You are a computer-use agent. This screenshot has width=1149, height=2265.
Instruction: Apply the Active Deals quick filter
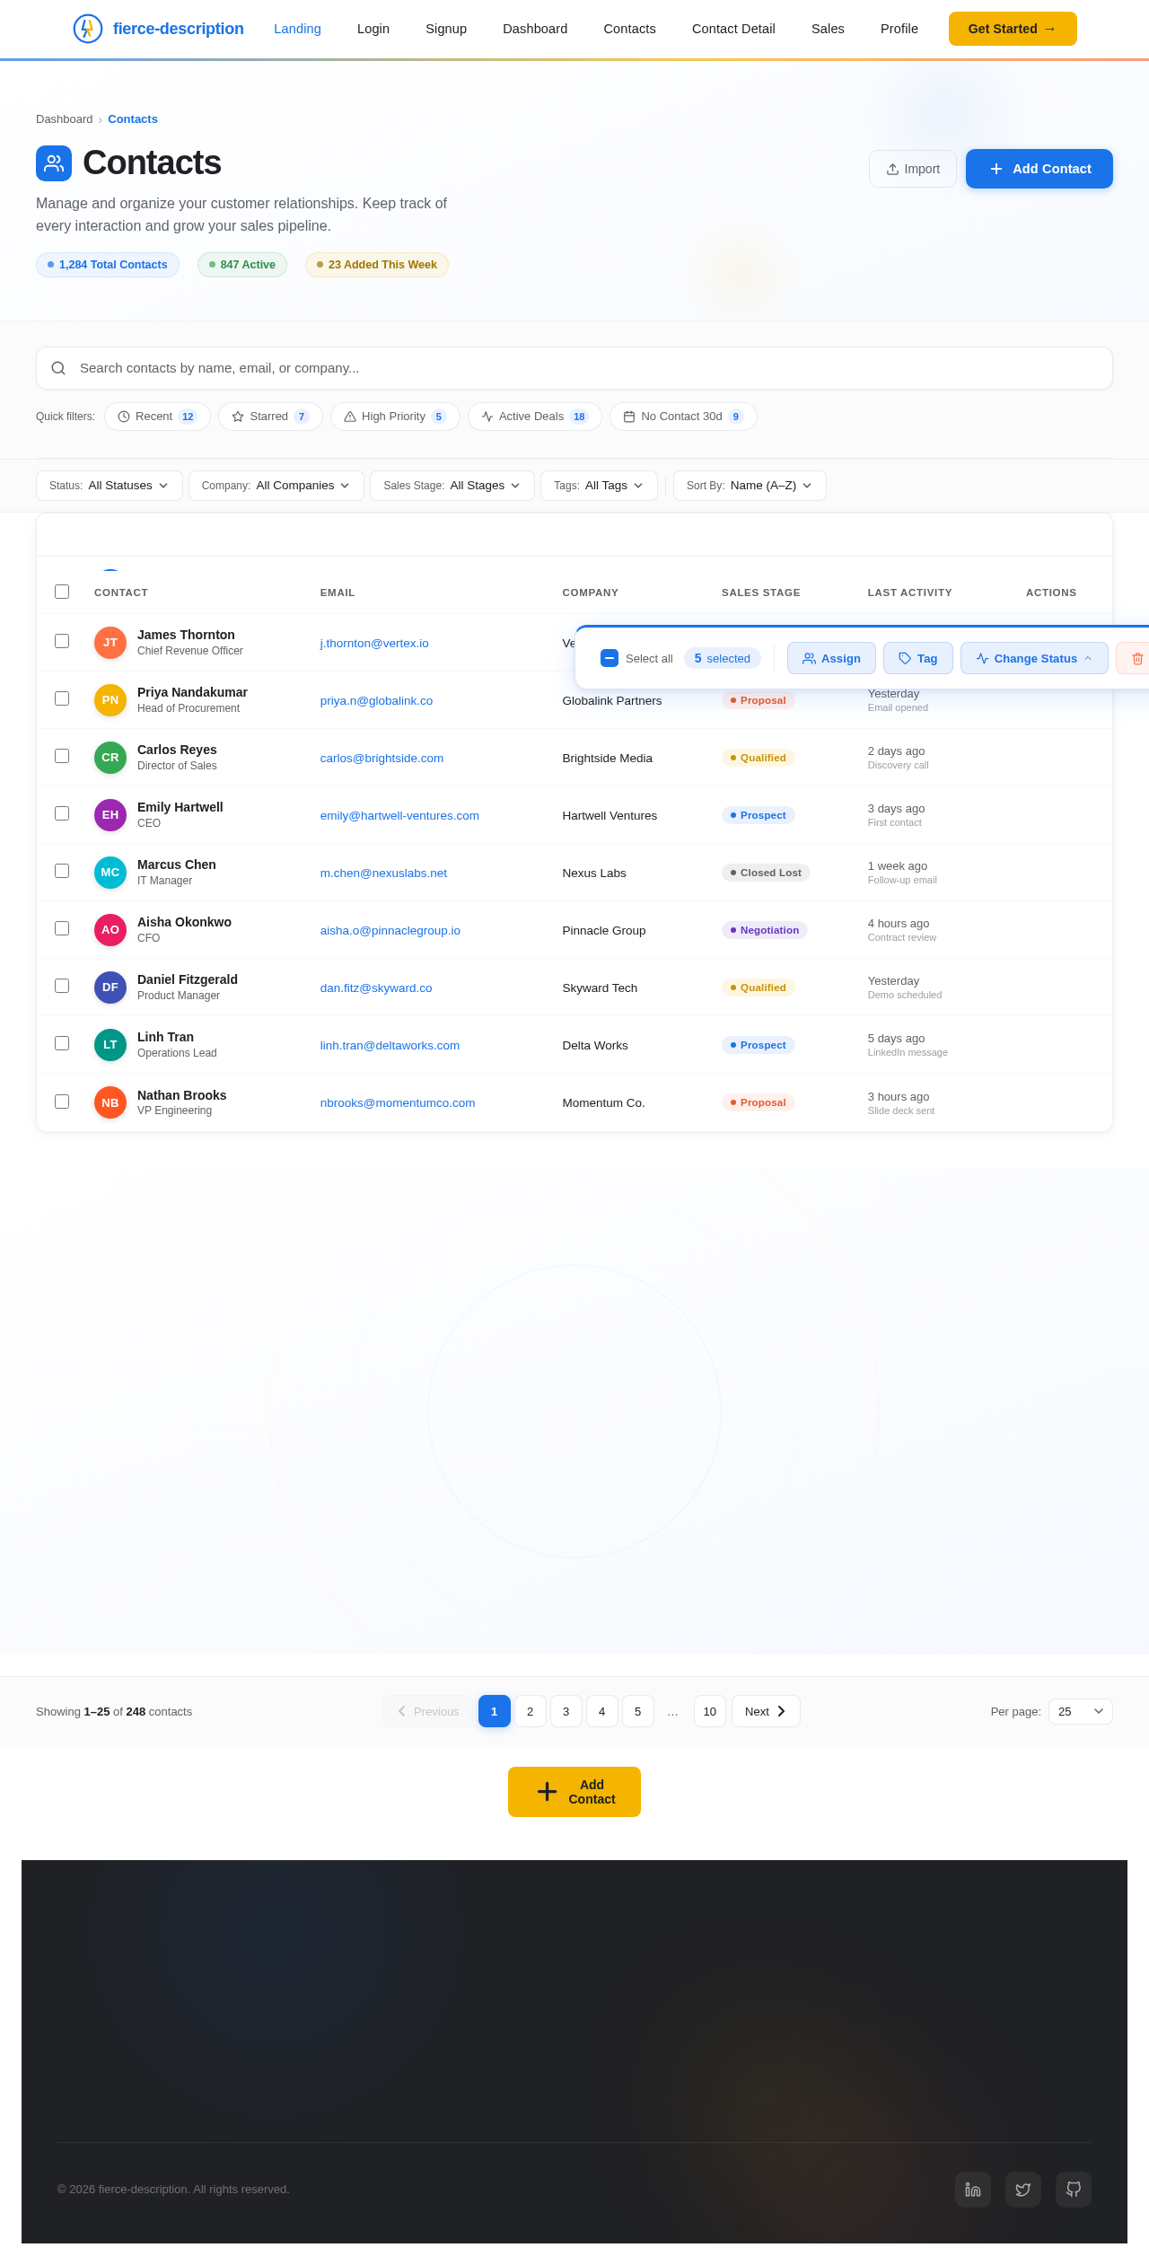535,417
